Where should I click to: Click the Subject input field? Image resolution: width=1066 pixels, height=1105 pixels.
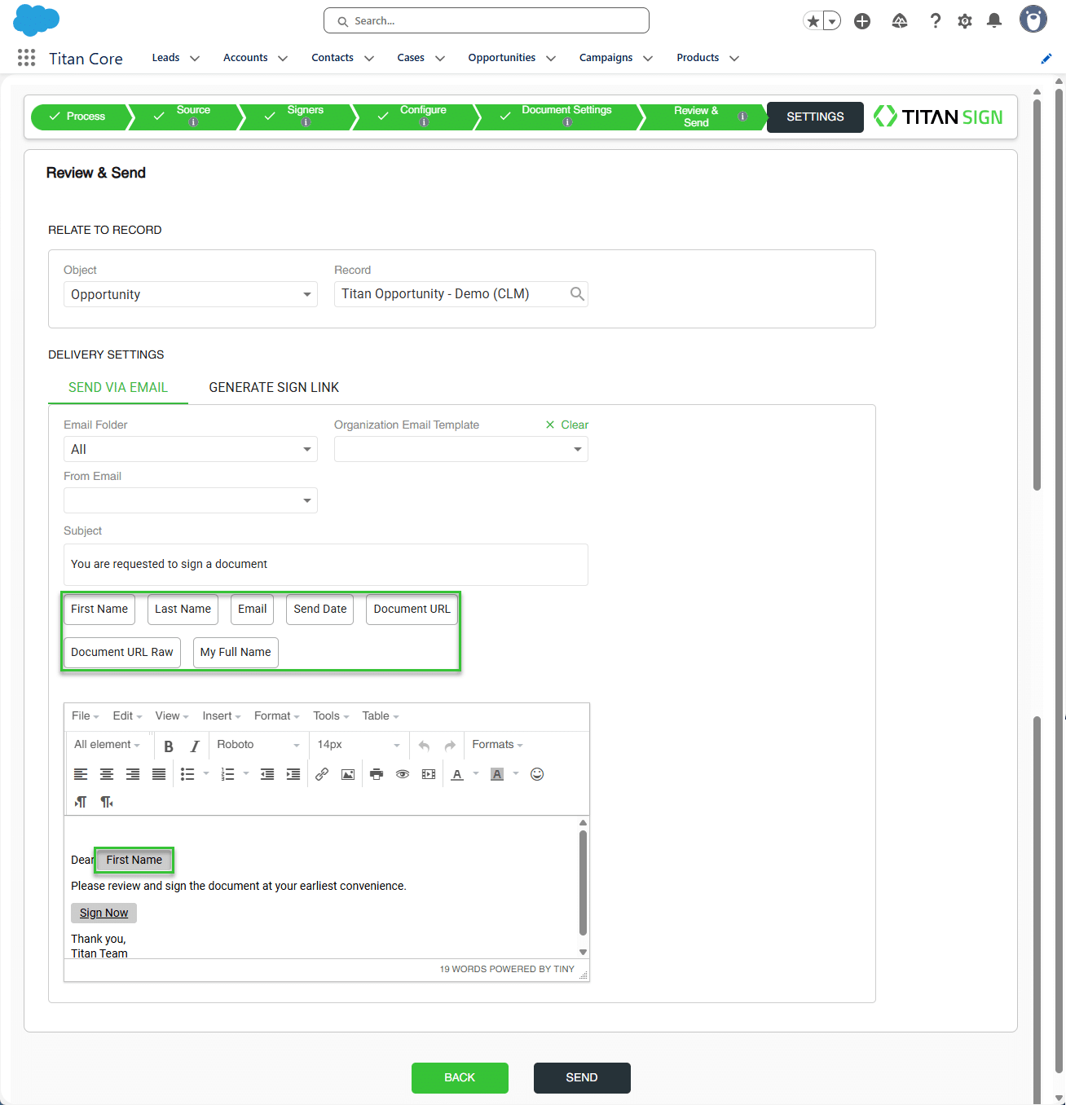pyautogui.click(x=326, y=565)
